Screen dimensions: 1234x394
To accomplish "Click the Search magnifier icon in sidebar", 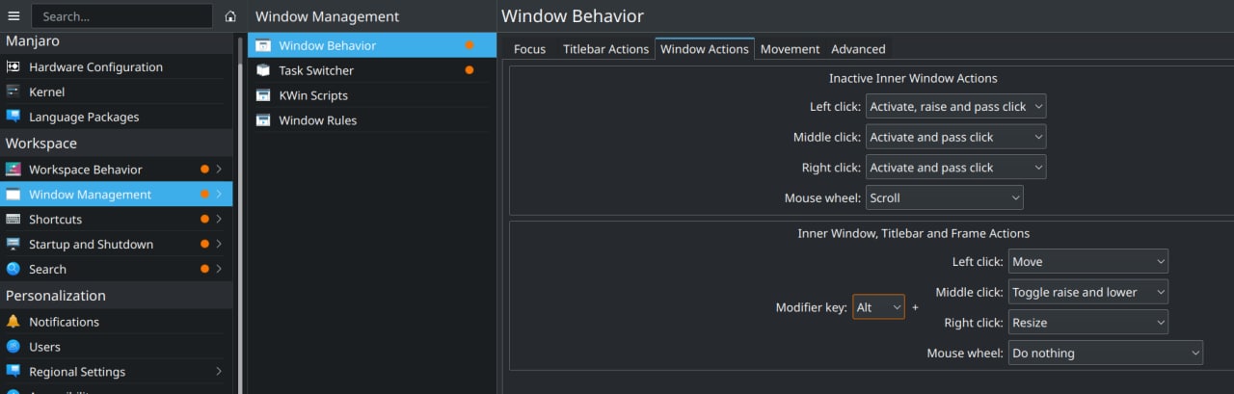I will (x=13, y=270).
